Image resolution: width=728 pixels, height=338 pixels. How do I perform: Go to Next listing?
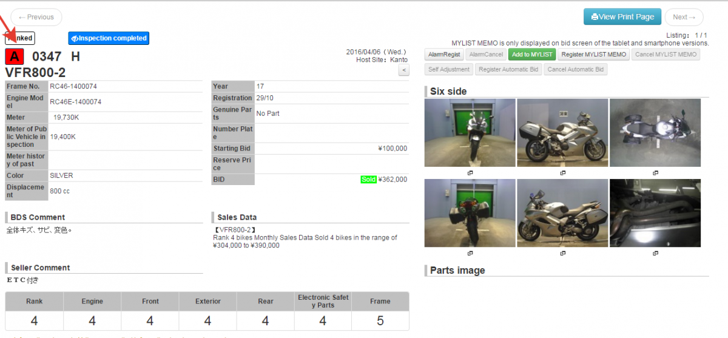pos(684,17)
